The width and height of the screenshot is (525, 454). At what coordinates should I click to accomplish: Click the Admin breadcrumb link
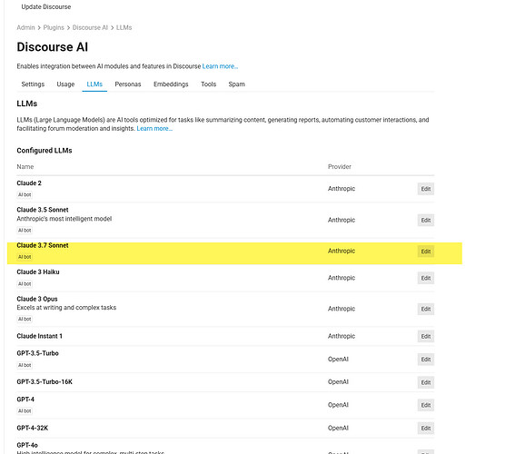tap(25, 27)
